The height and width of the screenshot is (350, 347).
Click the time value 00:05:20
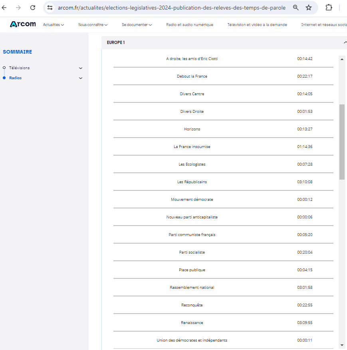point(305,235)
